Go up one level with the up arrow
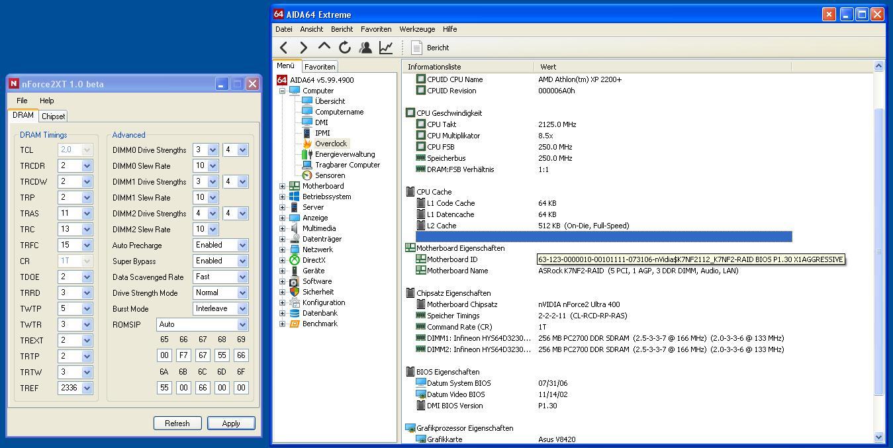 (324, 47)
